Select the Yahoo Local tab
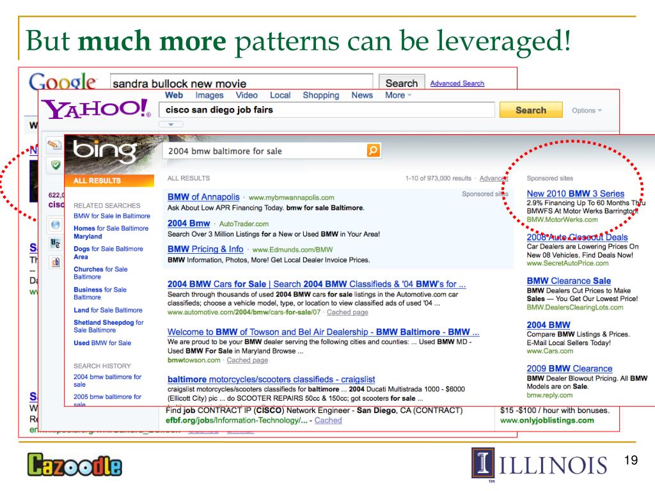This screenshot has width=655, height=491. (280, 95)
